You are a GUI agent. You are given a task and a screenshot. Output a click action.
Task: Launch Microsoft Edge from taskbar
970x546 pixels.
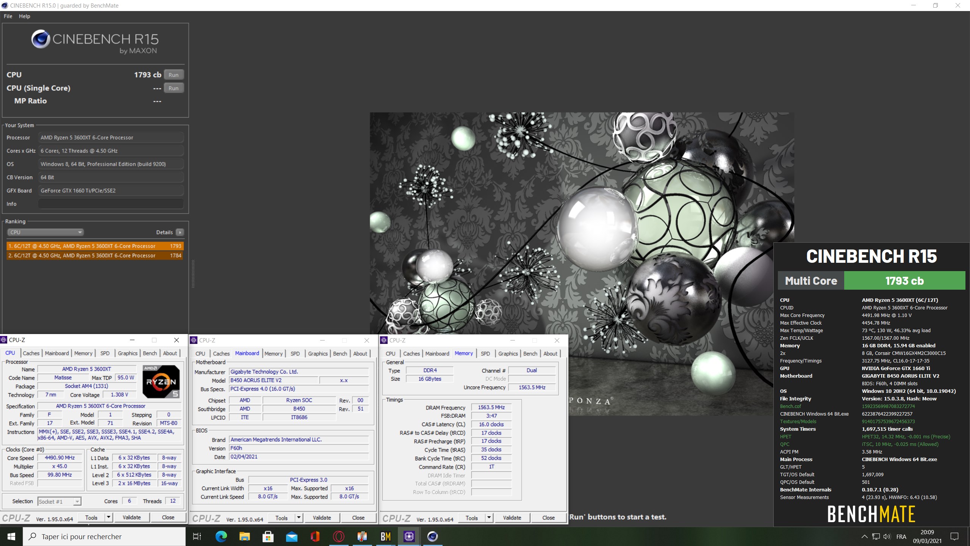pos(221,537)
